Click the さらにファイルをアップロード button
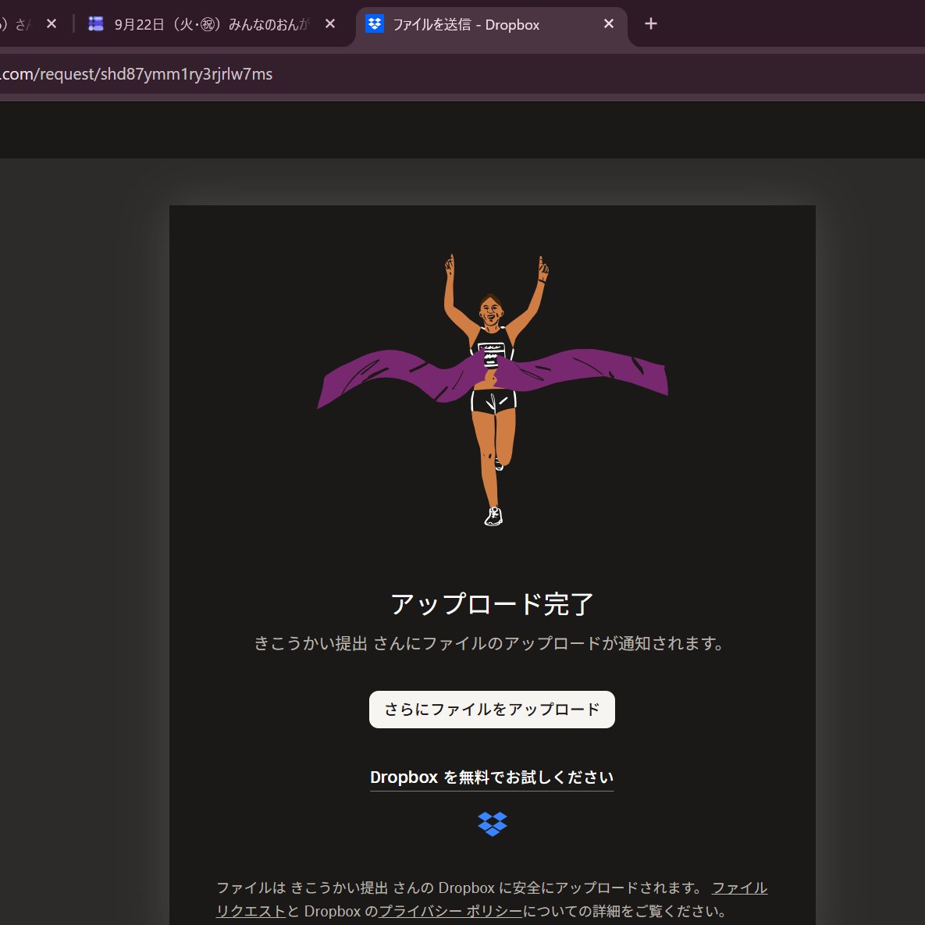 (x=492, y=709)
